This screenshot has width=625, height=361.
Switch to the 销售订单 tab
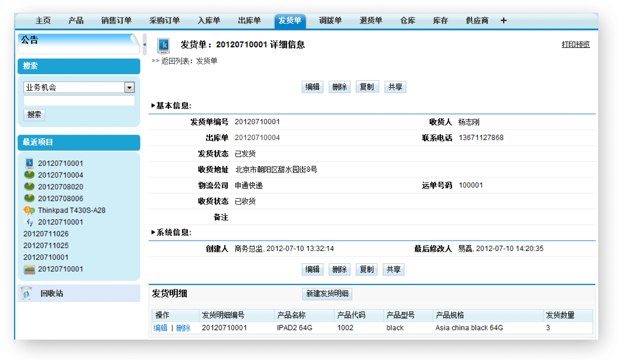pos(116,21)
